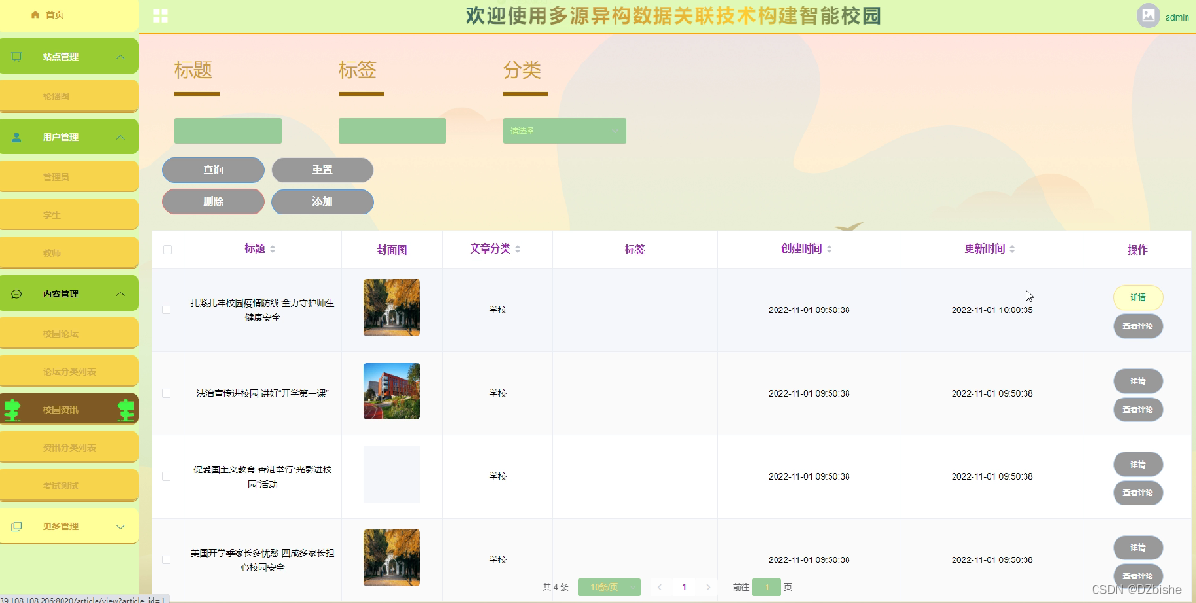Click the 查询 search button

tap(213, 169)
